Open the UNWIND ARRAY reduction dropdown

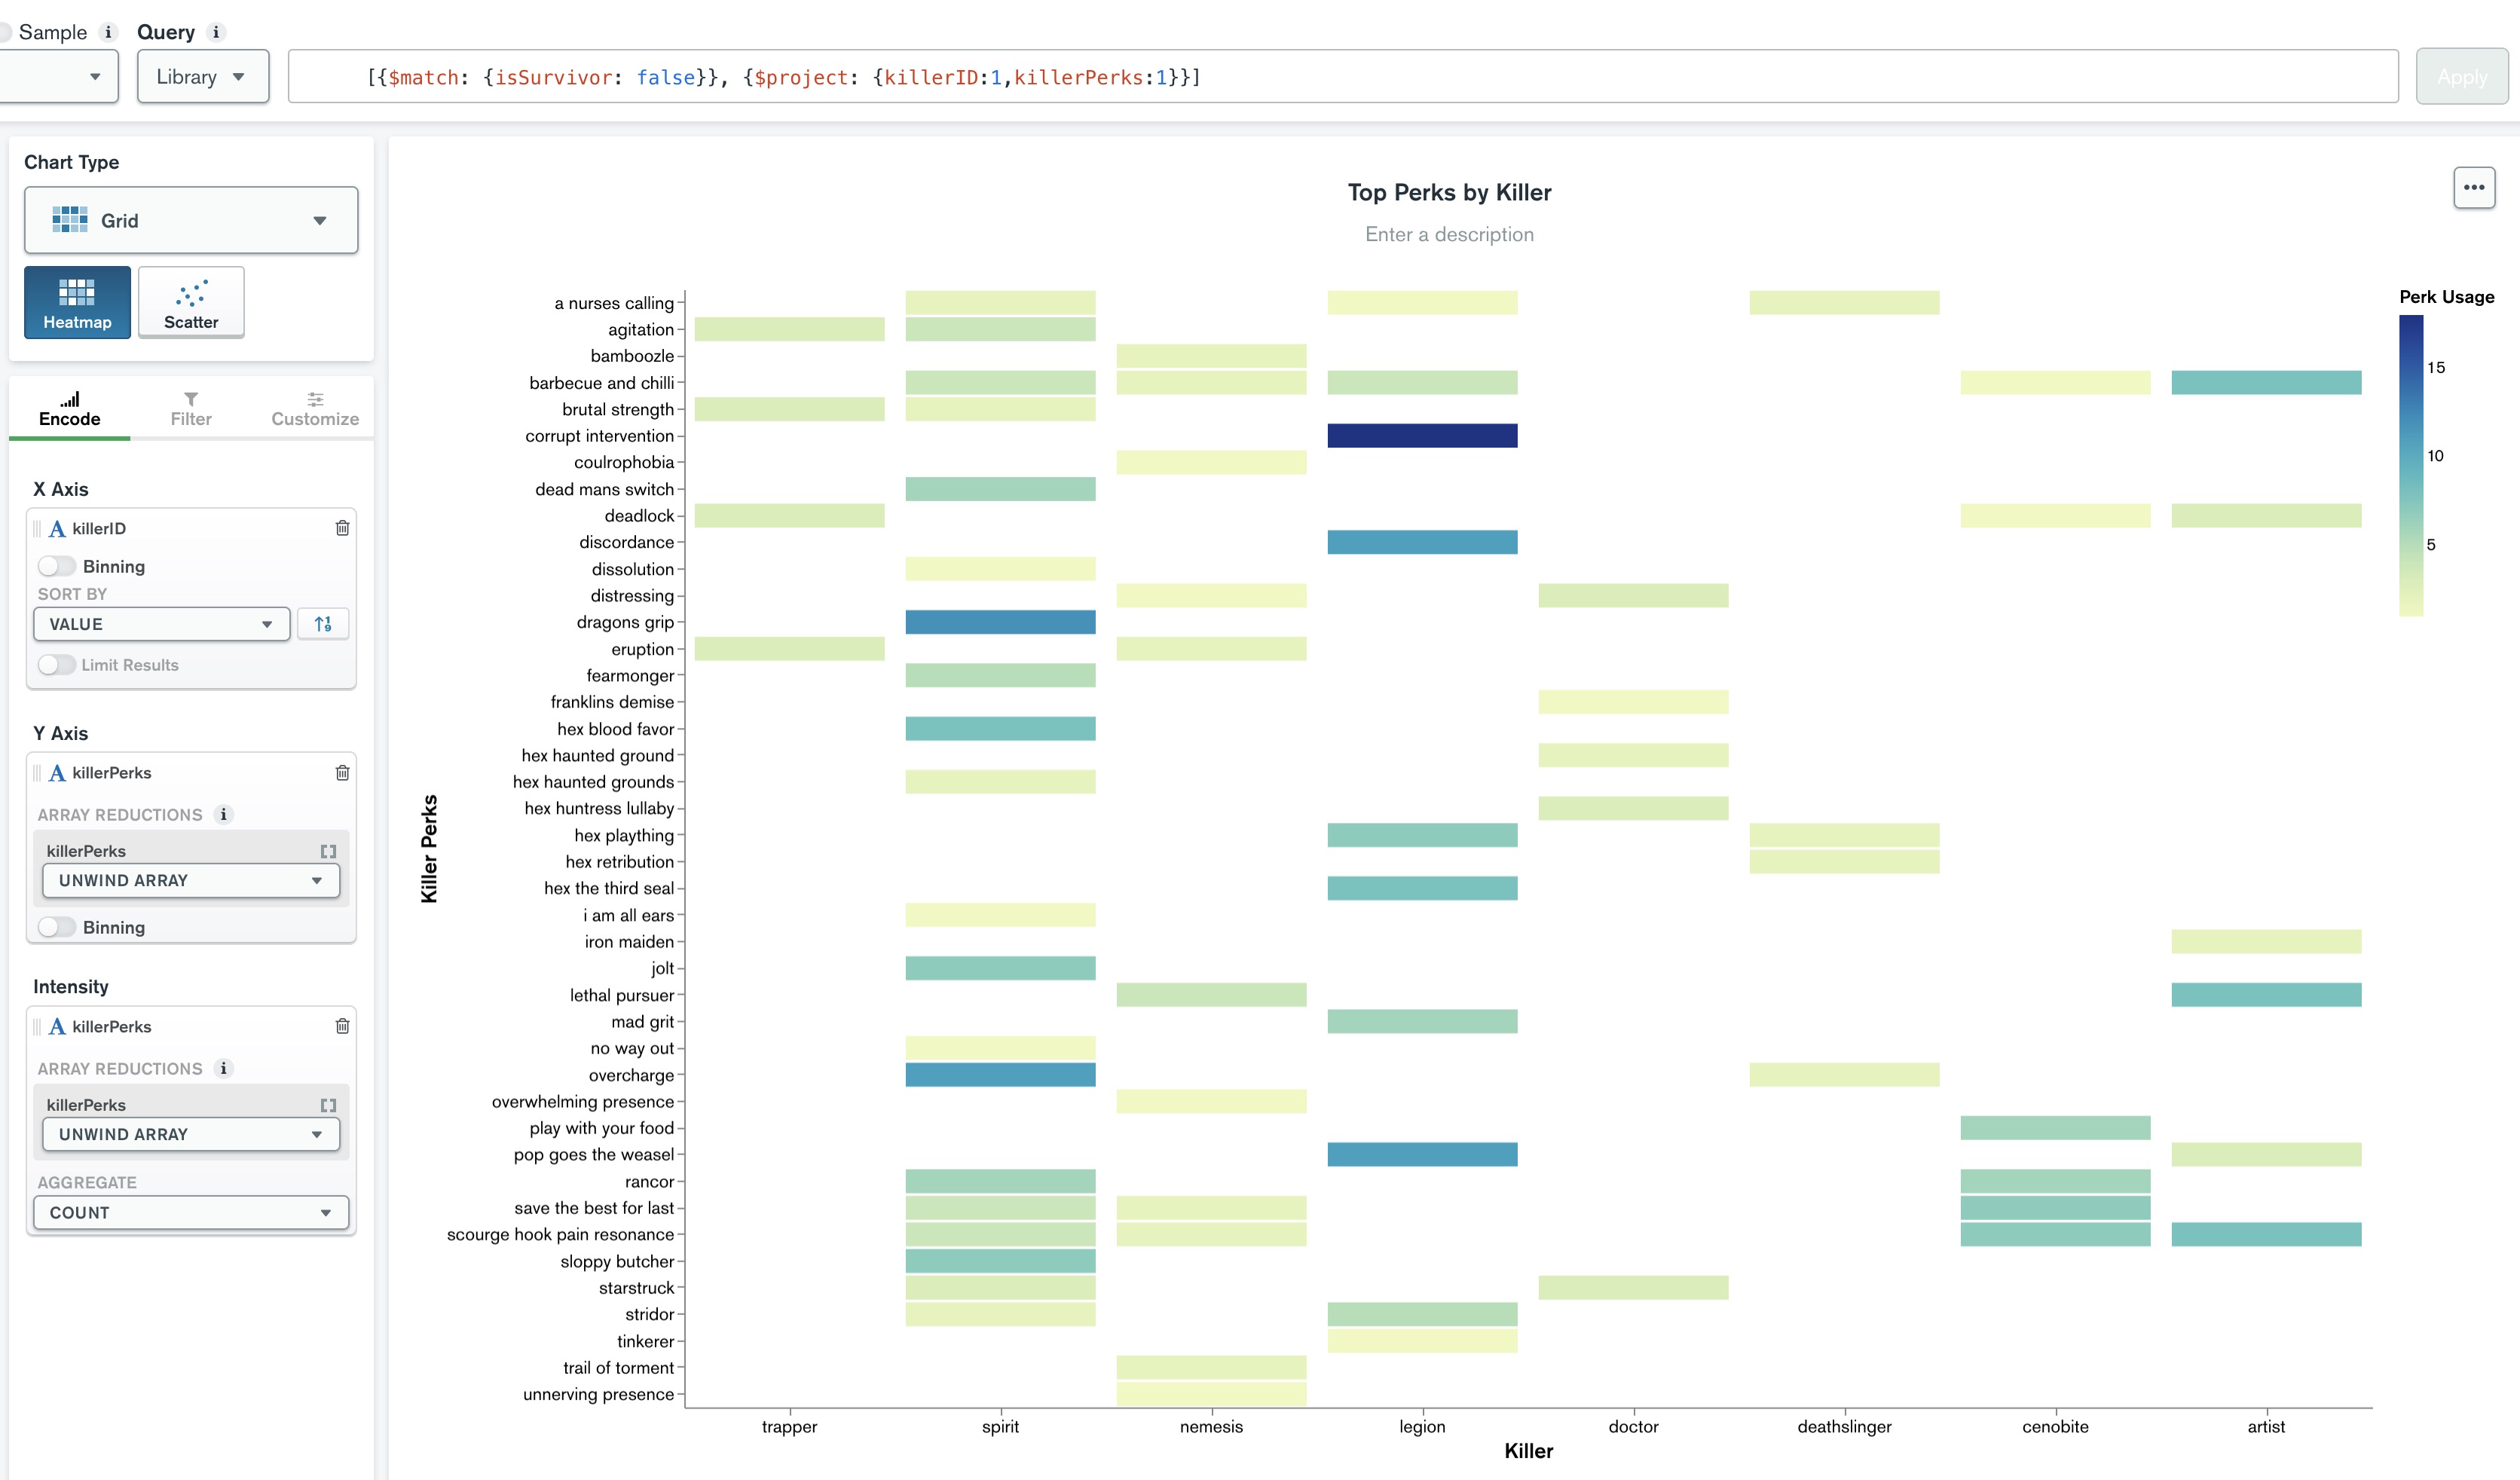[x=190, y=881]
